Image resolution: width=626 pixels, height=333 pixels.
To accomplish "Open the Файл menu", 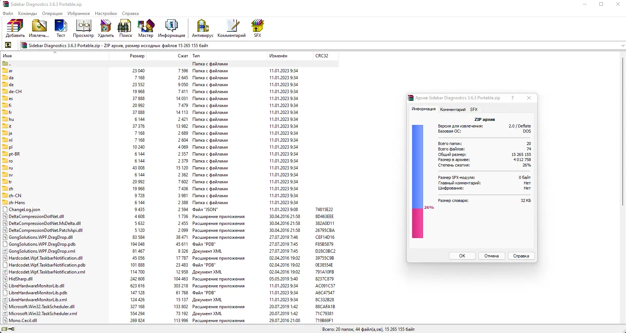I will coord(8,14).
